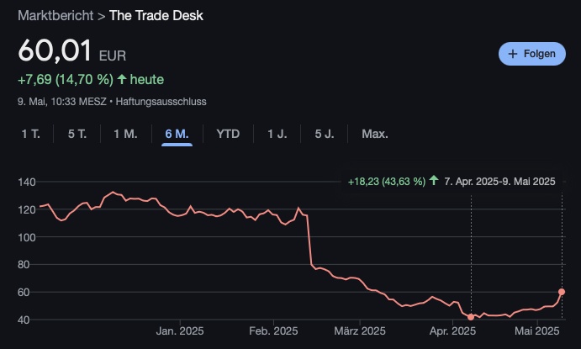Screen dimensions: 581x349
Task: Click the Apr. 2025 axis label
Action: tap(452, 330)
